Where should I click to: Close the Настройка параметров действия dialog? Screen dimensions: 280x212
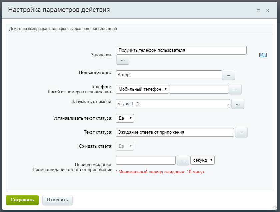point(268,10)
